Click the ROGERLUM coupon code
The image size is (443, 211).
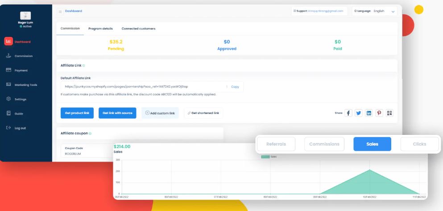tap(73, 154)
